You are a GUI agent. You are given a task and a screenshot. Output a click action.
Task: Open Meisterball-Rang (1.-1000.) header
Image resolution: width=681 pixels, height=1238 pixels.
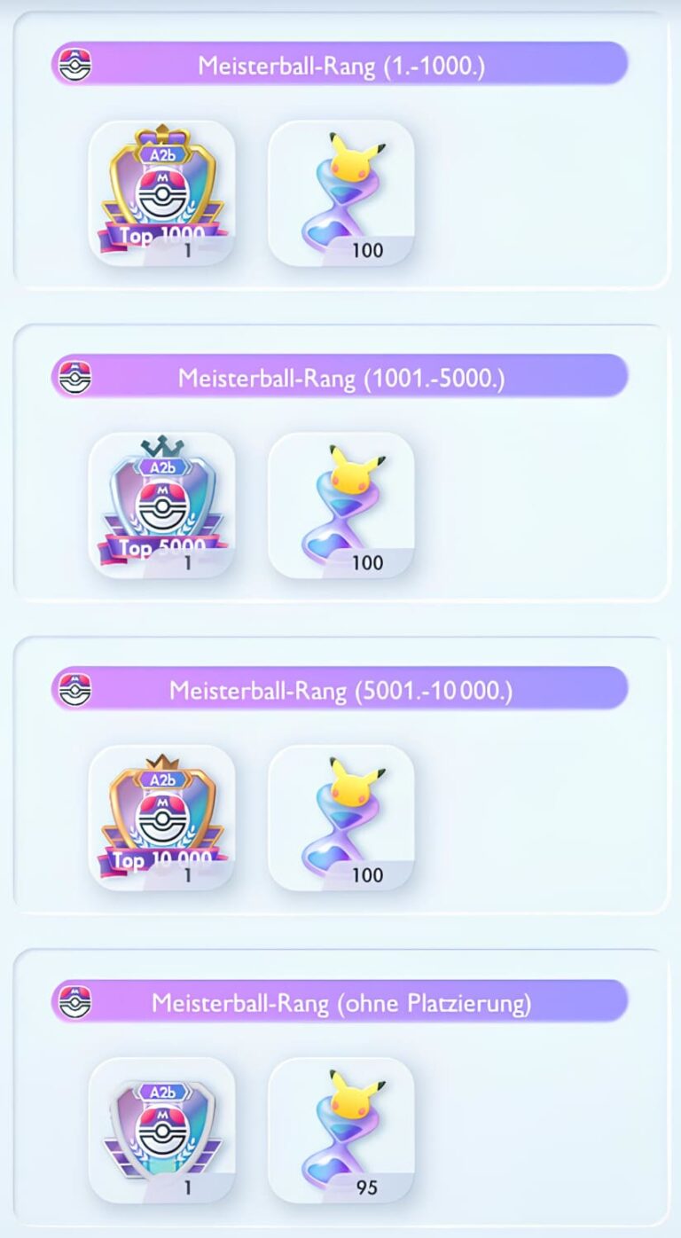click(x=340, y=65)
